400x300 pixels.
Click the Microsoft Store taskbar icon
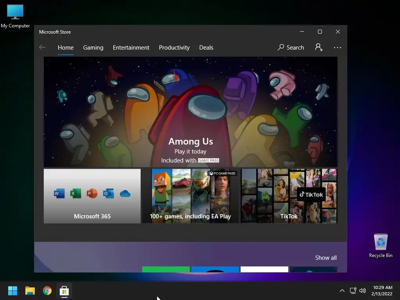(64, 291)
